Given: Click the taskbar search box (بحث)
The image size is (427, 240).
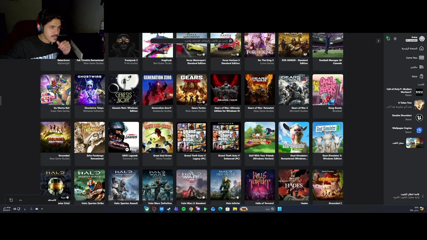Looking at the screenshot, I should [257, 209].
